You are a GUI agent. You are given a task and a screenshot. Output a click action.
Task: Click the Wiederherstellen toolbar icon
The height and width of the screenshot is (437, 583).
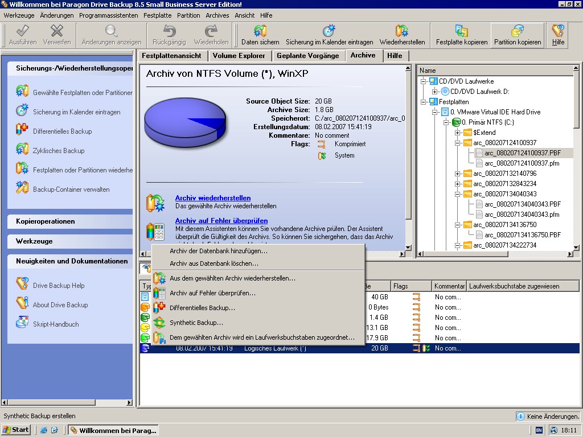pos(402,31)
